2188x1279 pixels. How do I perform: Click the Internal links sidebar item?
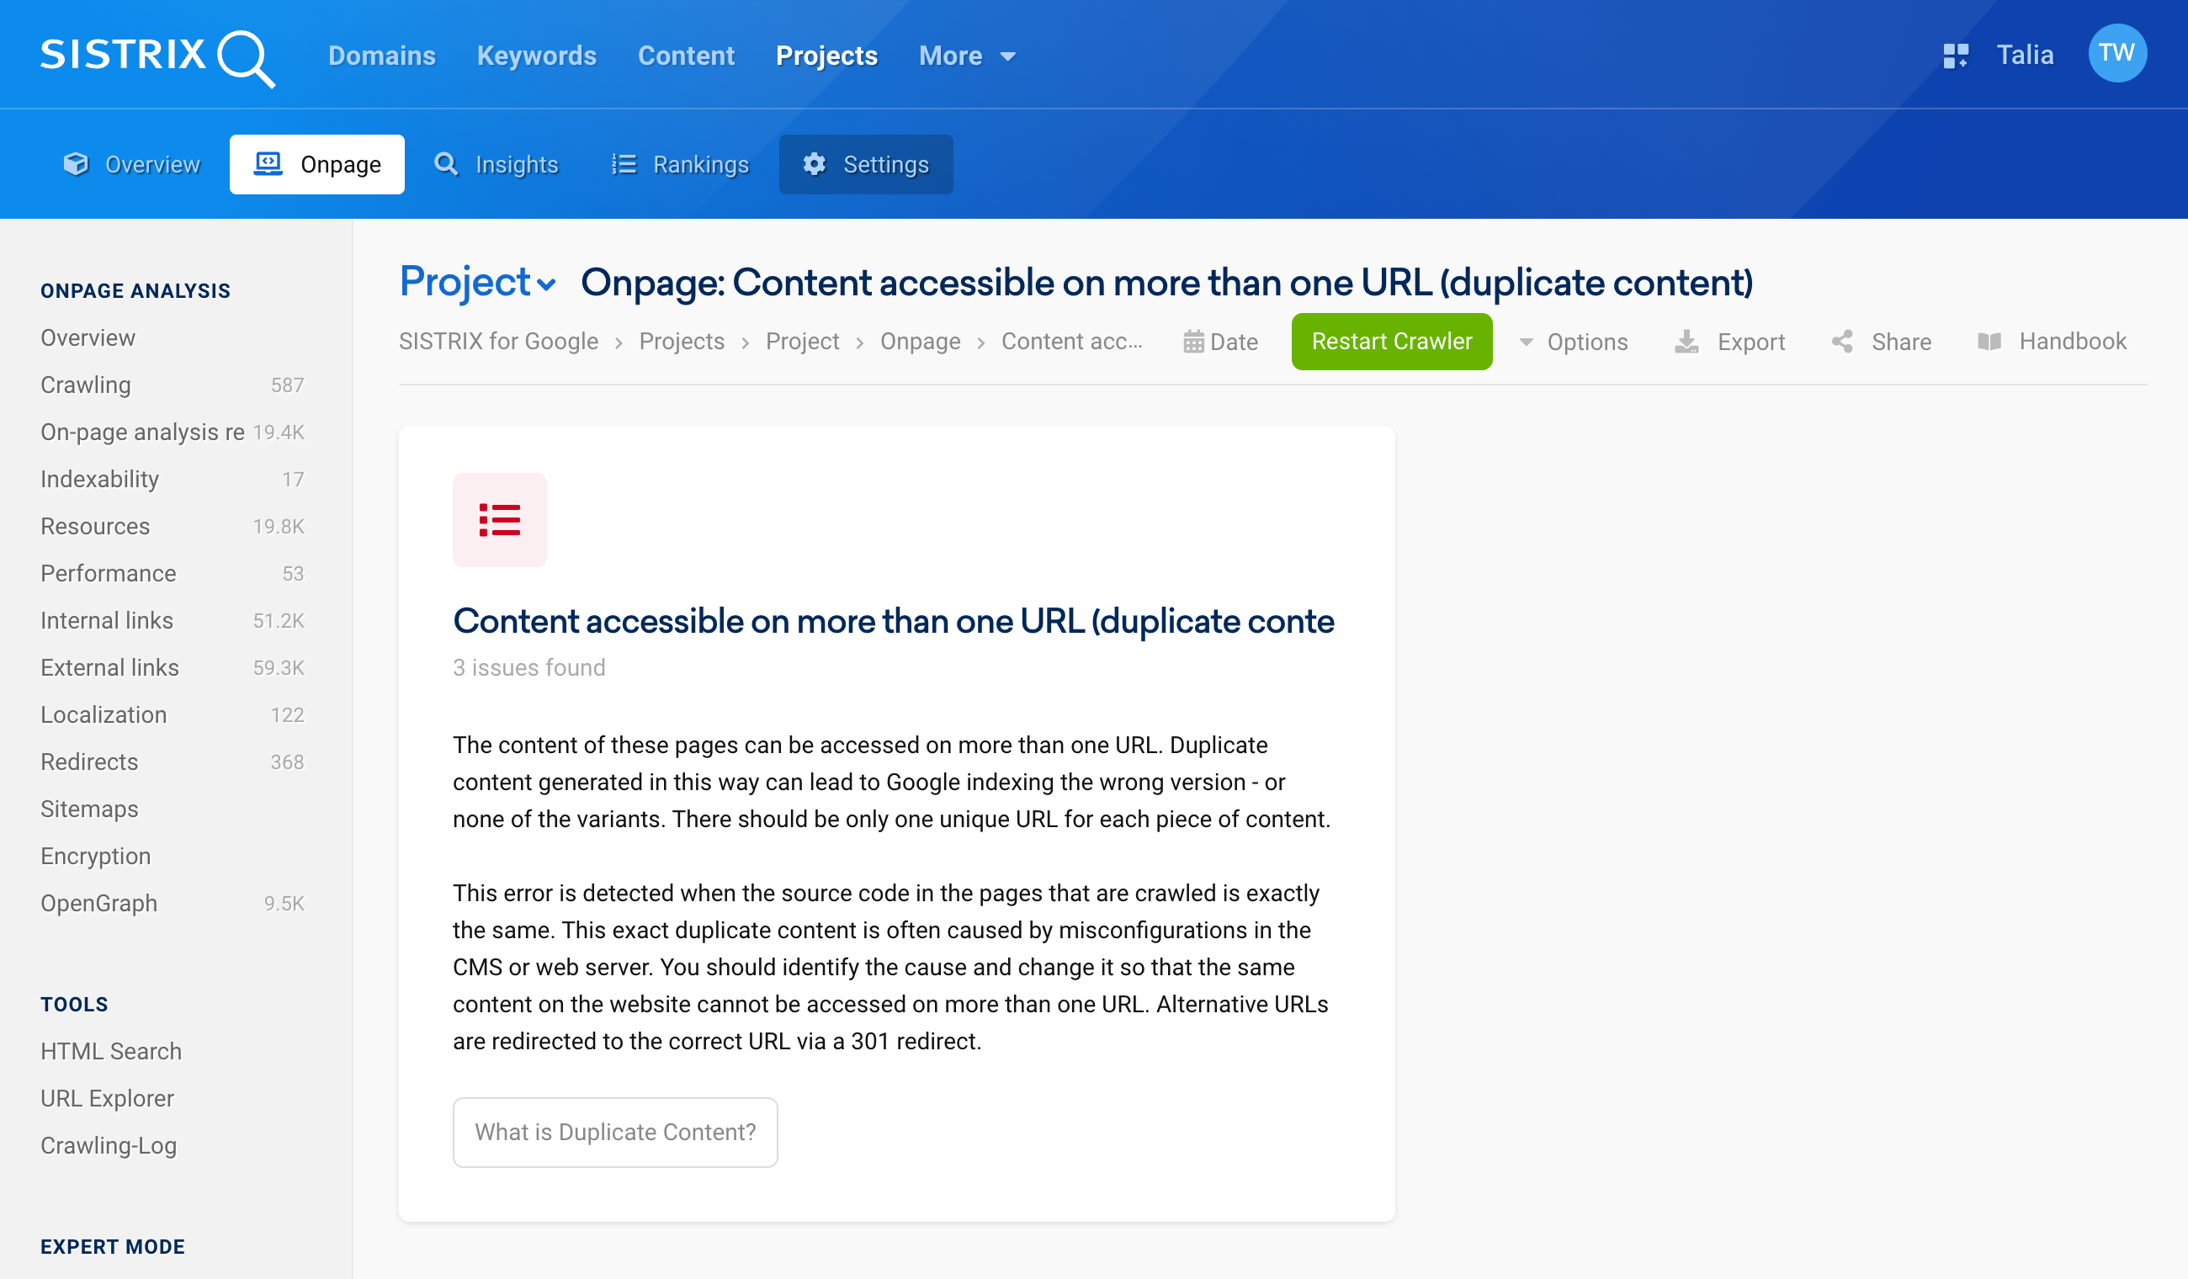pos(105,618)
